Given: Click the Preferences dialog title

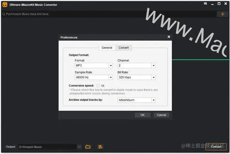Looking at the screenshot, I should pyautogui.click(x=69, y=37).
